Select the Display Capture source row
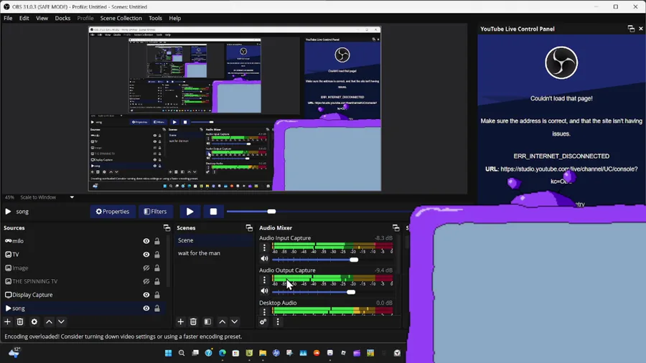This screenshot has width=646, height=363. (84, 295)
